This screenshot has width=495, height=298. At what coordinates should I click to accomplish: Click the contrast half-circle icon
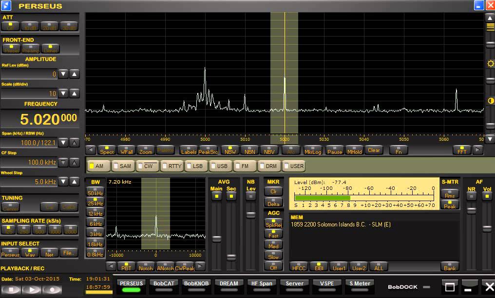point(490,101)
